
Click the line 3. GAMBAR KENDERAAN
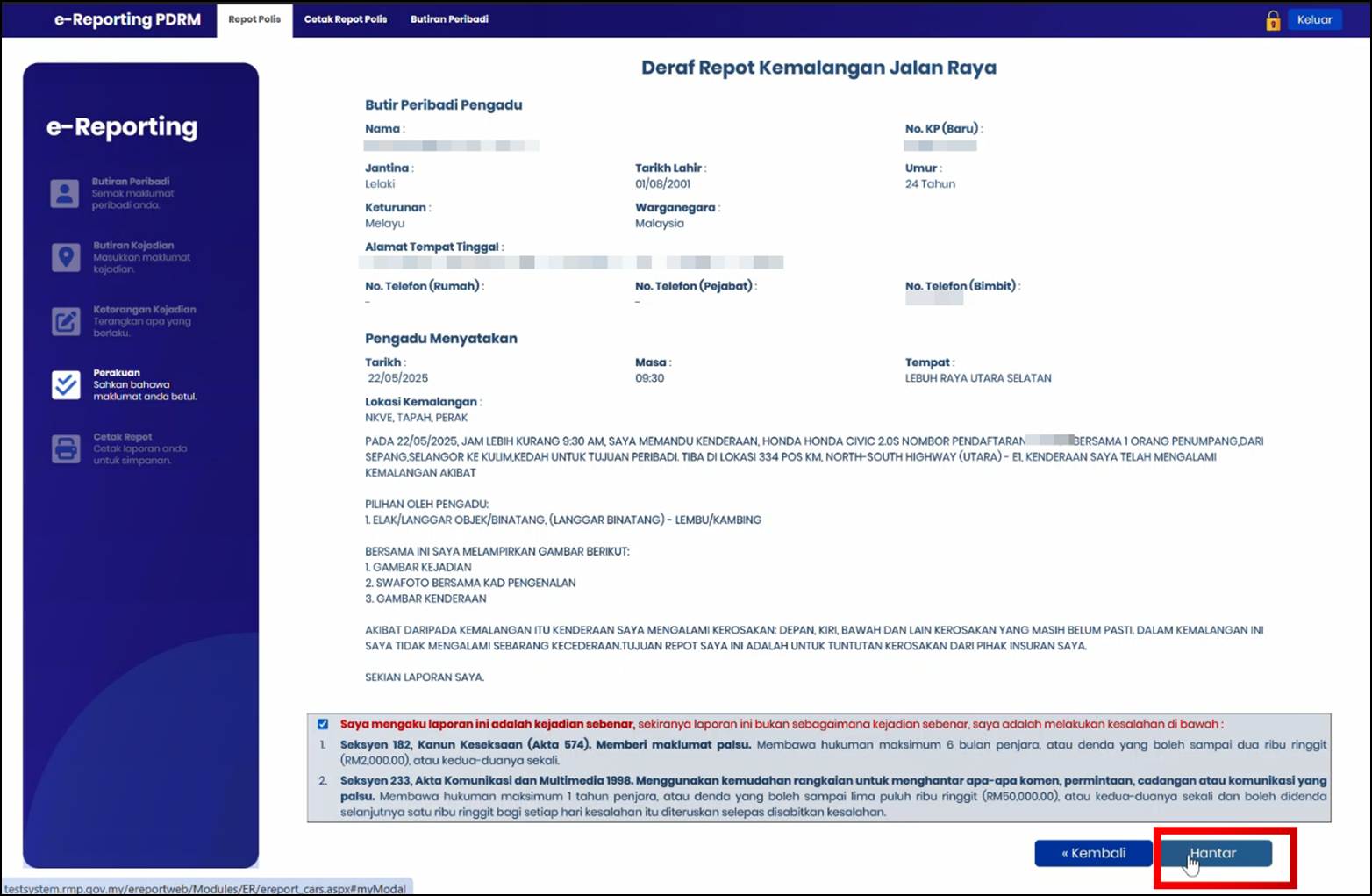coord(425,599)
